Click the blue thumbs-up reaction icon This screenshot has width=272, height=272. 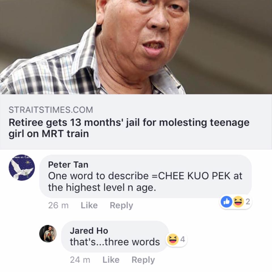(x=226, y=201)
